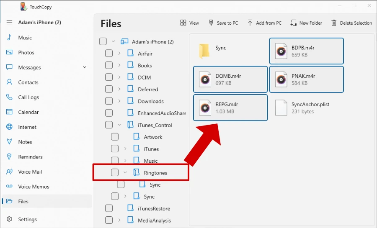This screenshot has width=377, height=228.
Task: Open Settings gear icon
Action: [9, 219]
